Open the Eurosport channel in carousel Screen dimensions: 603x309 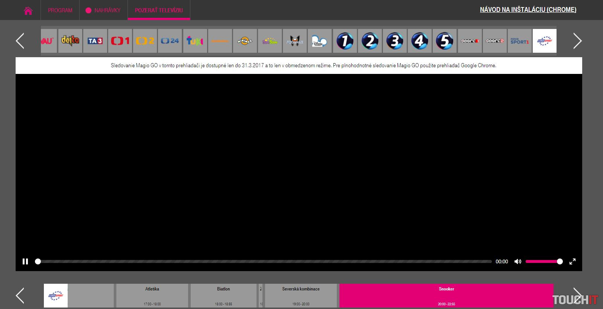(x=544, y=41)
